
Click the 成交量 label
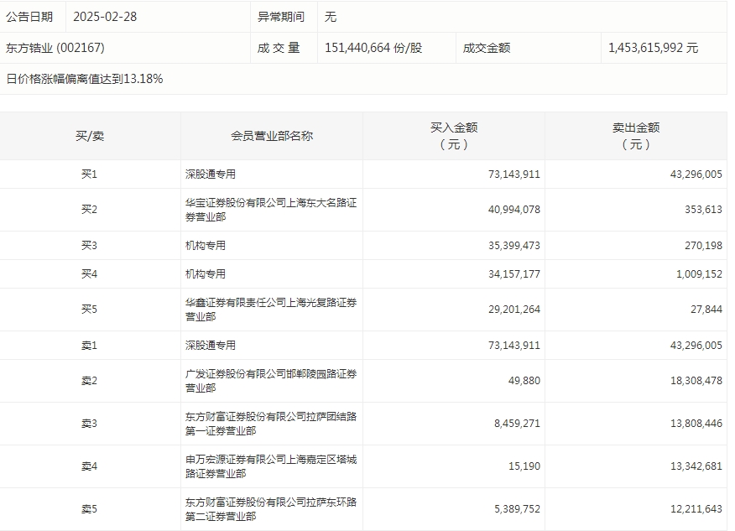point(279,48)
